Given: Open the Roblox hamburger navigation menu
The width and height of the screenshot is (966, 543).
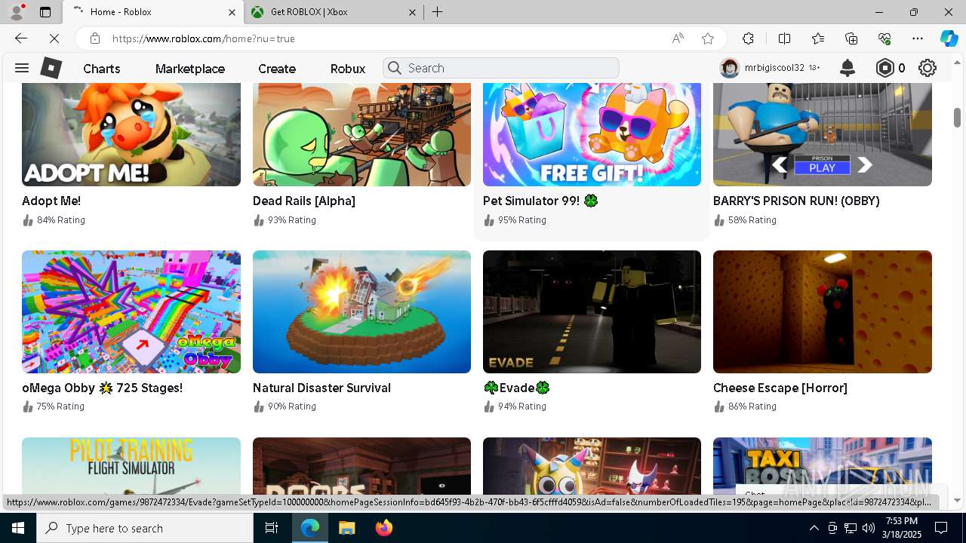Looking at the screenshot, I should 22,68.
